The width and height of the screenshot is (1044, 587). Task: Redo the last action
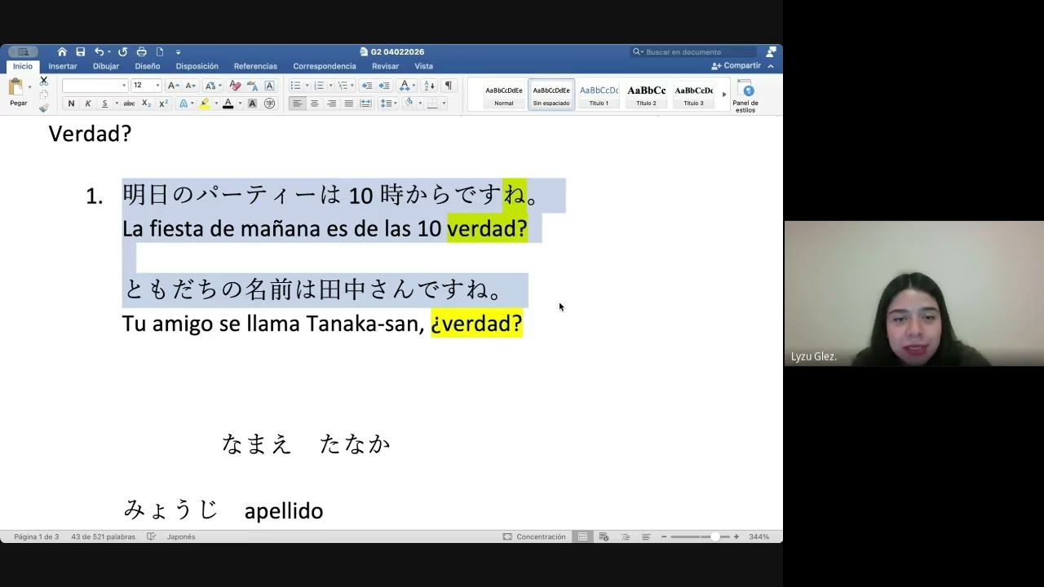[x=122, y=52]
